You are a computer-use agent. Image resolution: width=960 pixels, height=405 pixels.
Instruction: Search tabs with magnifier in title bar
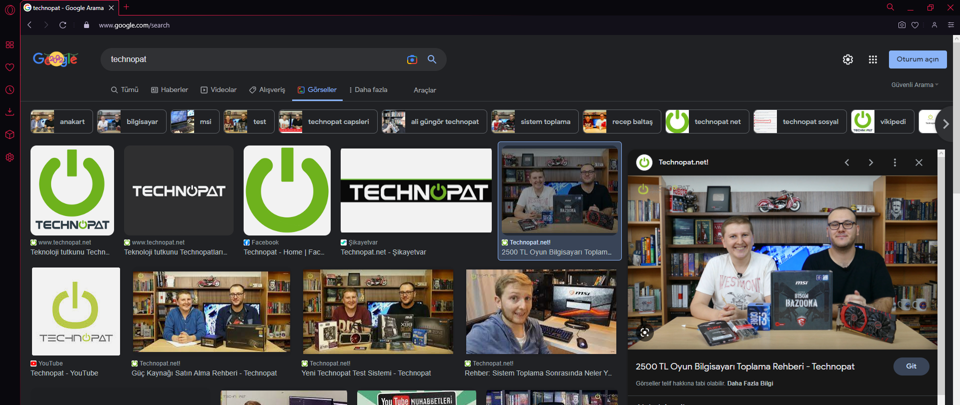click(890, 7)
